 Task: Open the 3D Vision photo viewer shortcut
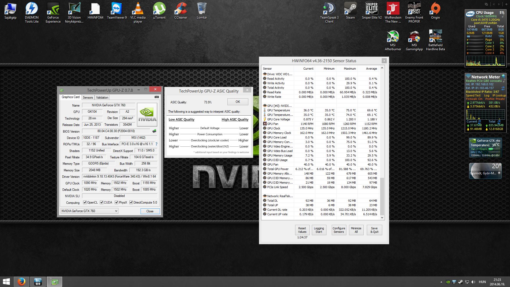pos(74,12)
